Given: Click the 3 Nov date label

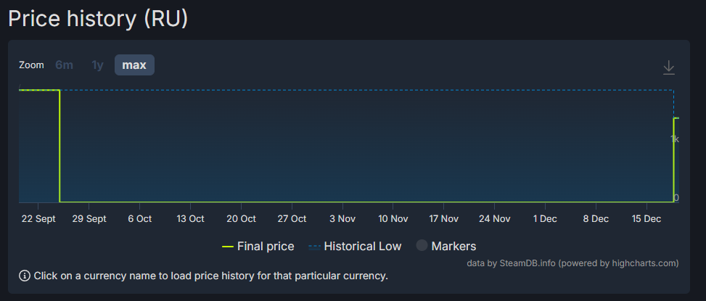Looking at the screenshot, I should [342, 218].
